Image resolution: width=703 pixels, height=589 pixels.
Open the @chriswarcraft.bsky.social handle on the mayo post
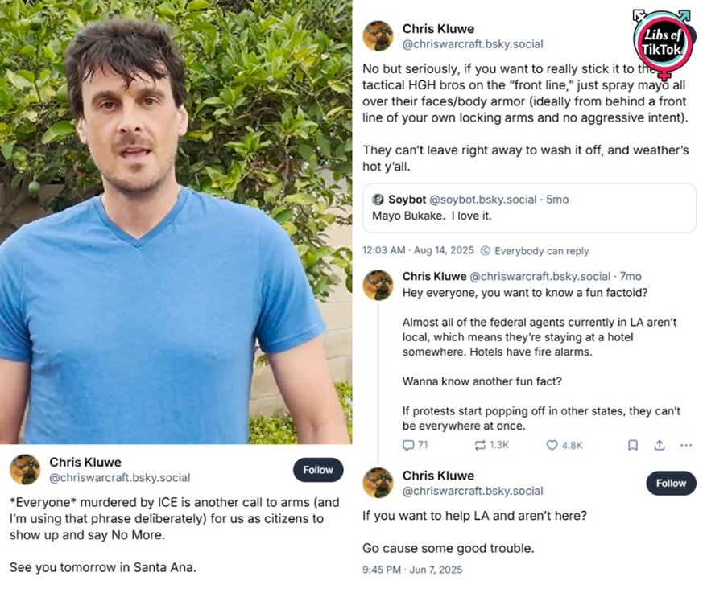pos(473,44)
